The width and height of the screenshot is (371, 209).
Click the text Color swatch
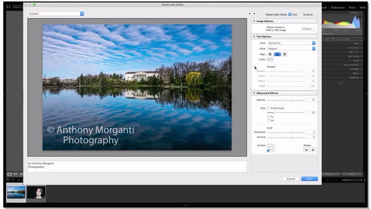tap(270, 60)
